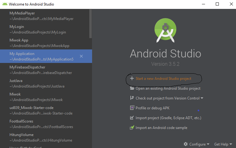The height and width of the screenshot is (148, 236).
Task: Click the folder icon for opening existing project
Action: [x=132, y=88]
